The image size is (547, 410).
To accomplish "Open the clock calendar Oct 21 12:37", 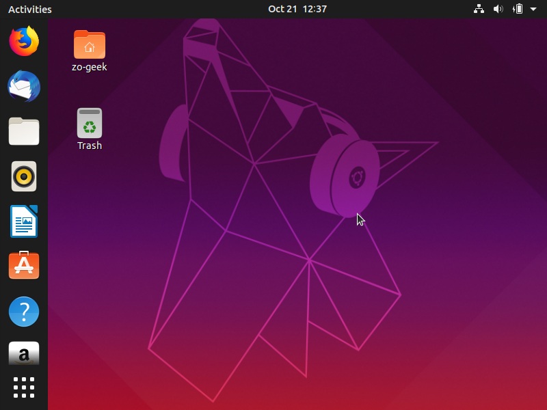I will coord(297,9).
